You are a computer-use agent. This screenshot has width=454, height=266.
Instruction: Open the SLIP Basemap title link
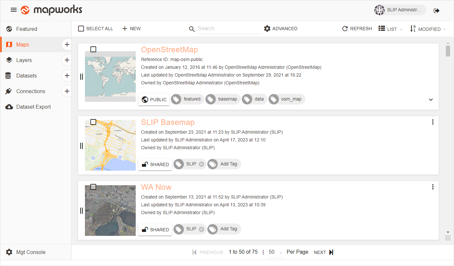coord(168,122)
